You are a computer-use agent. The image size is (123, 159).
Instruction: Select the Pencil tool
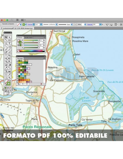(x=10, y=49)
